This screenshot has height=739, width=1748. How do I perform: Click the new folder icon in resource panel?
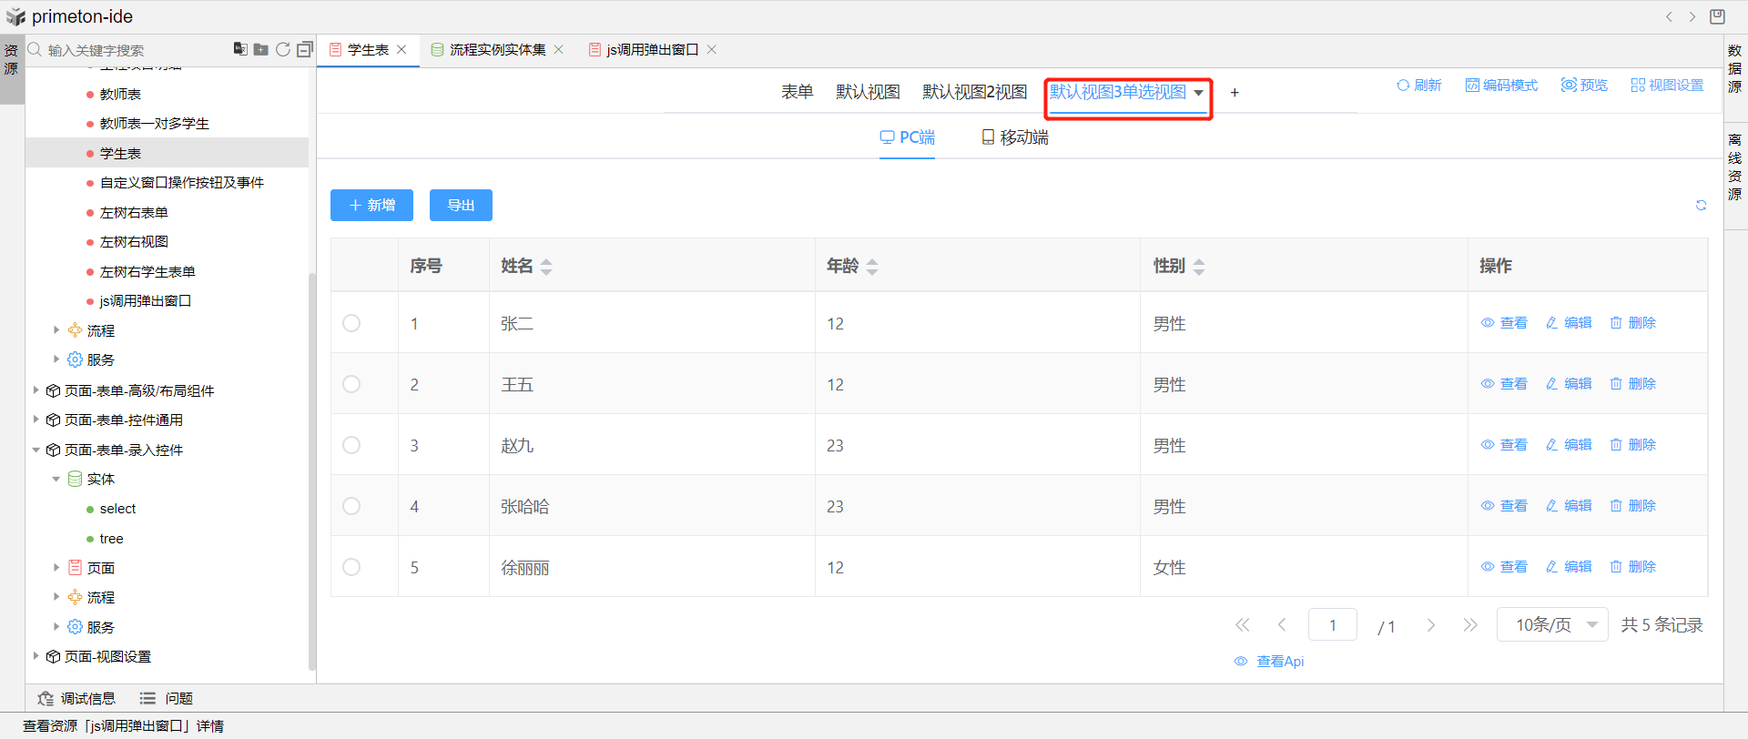click(260, 49)
